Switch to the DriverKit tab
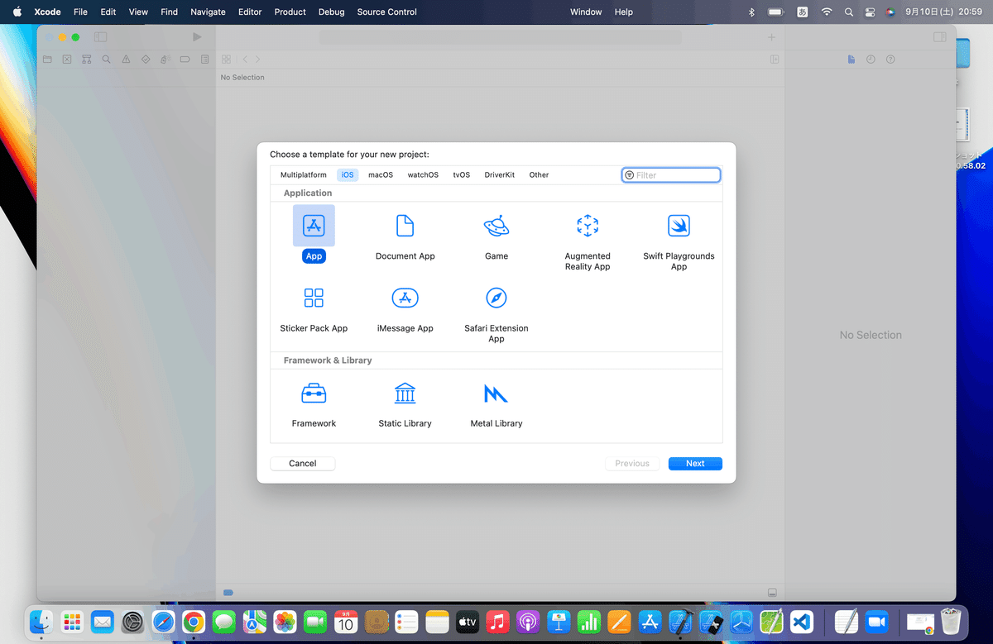The height and width of the screenshot is (644, 993). coord(500,174)
